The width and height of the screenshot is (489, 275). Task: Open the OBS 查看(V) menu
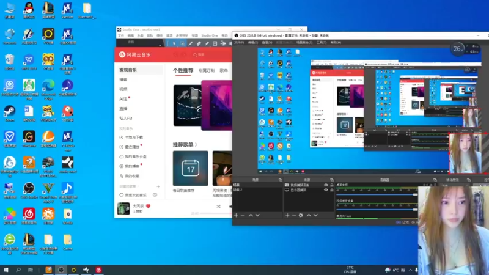pos(267,42)
